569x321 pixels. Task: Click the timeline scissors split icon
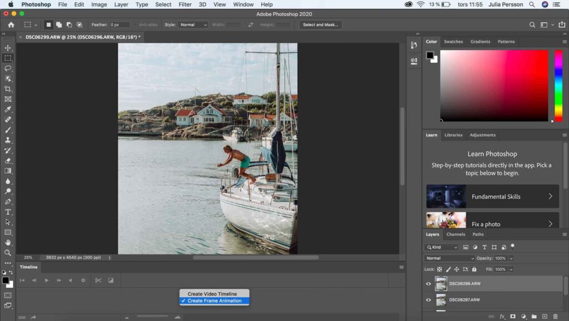98,281
